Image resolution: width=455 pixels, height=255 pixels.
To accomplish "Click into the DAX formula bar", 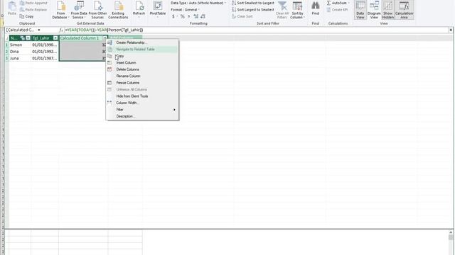I will pyautogui.click(x=255, y=30).
